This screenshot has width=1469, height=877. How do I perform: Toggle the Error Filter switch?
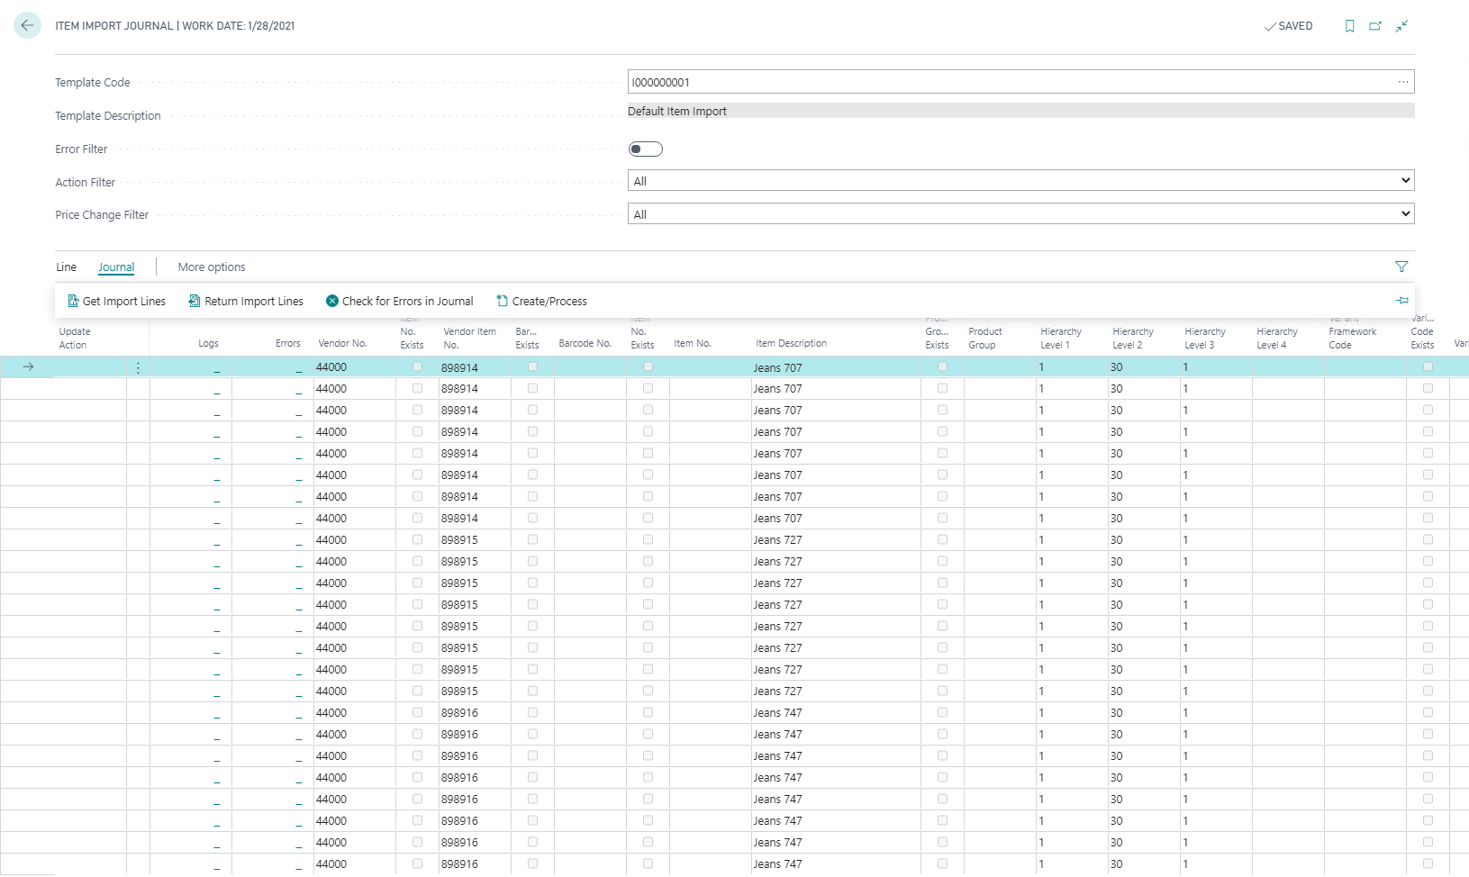coord(645,149)
